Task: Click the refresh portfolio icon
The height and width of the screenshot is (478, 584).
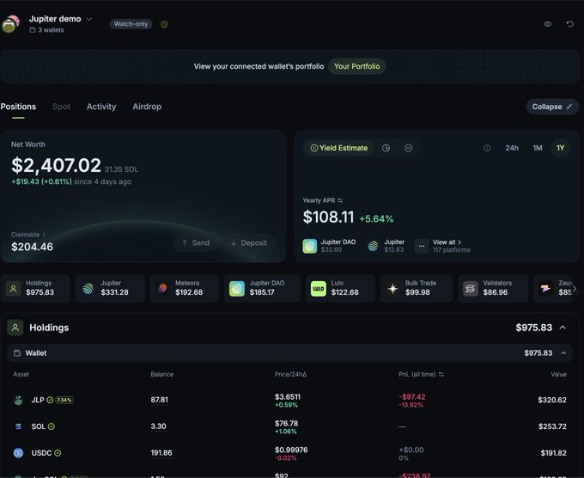Action: (x=570, y=24)
